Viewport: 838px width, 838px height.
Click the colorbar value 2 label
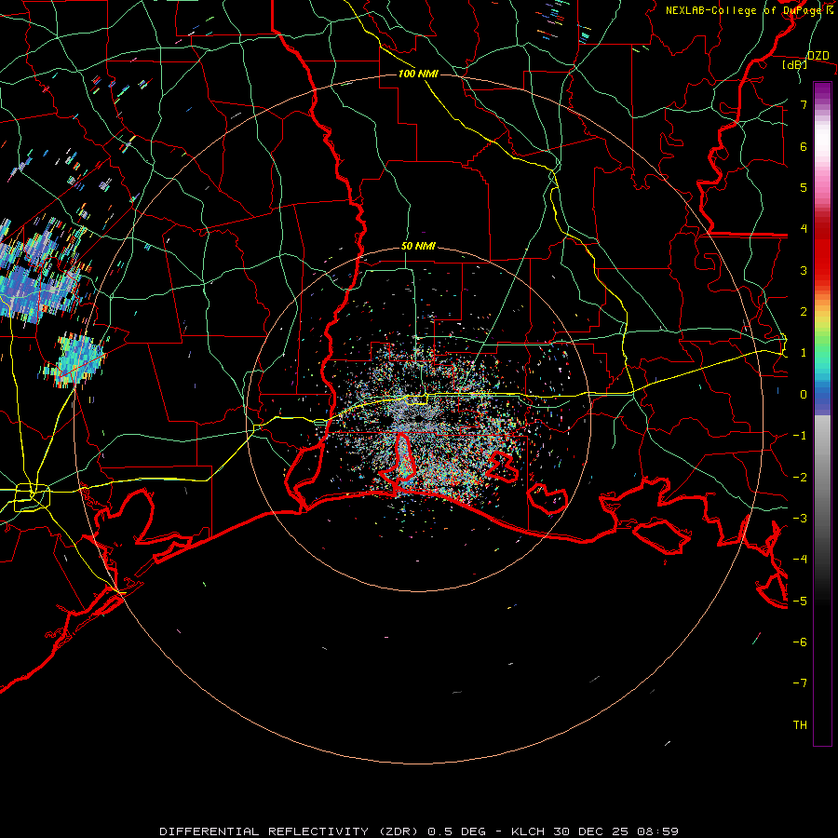[x=804, y=312]
